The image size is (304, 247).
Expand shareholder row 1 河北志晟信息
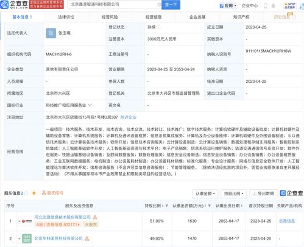19,221
